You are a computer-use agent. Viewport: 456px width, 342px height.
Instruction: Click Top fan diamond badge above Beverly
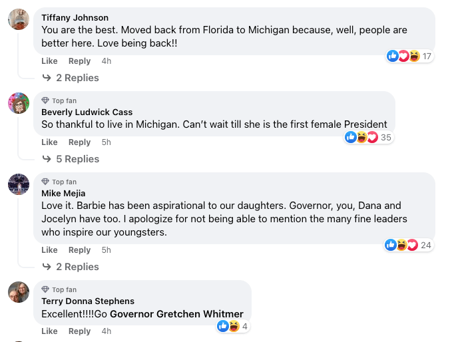point(46,100)
